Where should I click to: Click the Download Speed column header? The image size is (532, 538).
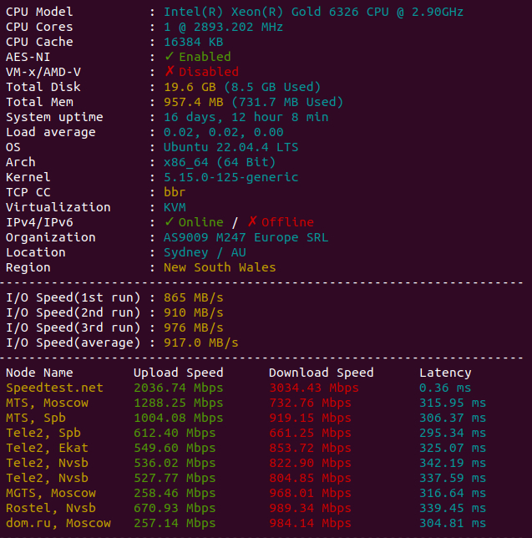[x=321, y=373]
